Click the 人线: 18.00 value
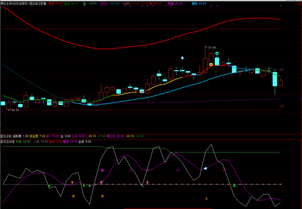 41,142
